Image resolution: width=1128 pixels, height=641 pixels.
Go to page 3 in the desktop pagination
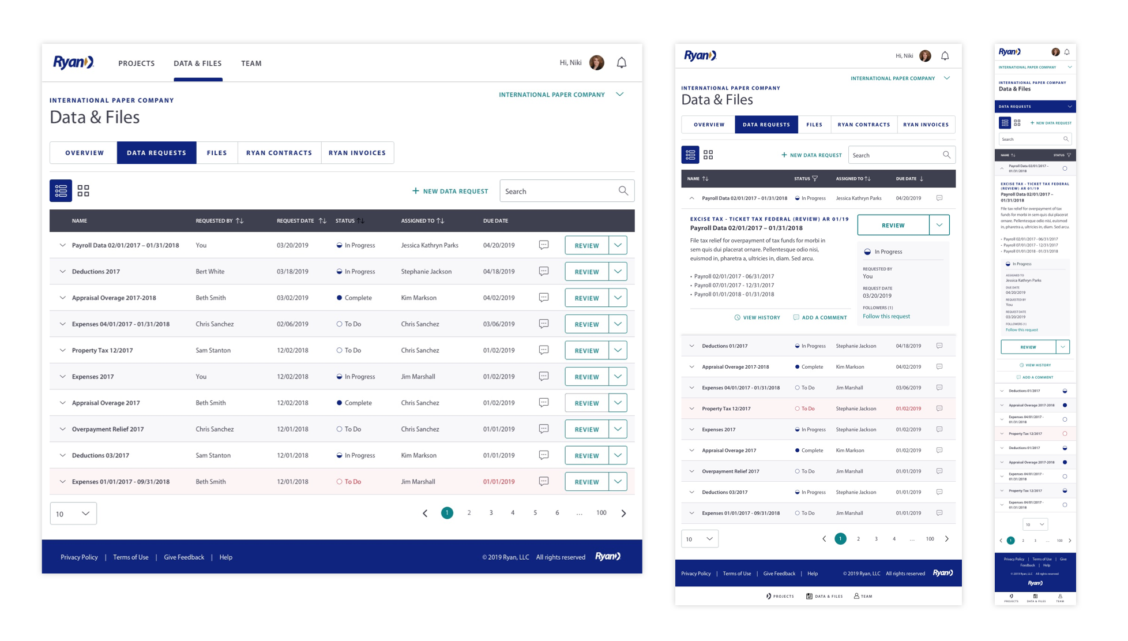pos(491,513)
